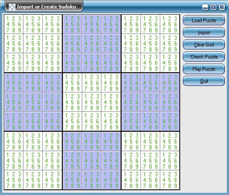Viewport: 229px width, 195px height.
Task: Select candidate 9 in row 1, column 9 cell
Action: [x=176, y=30]
